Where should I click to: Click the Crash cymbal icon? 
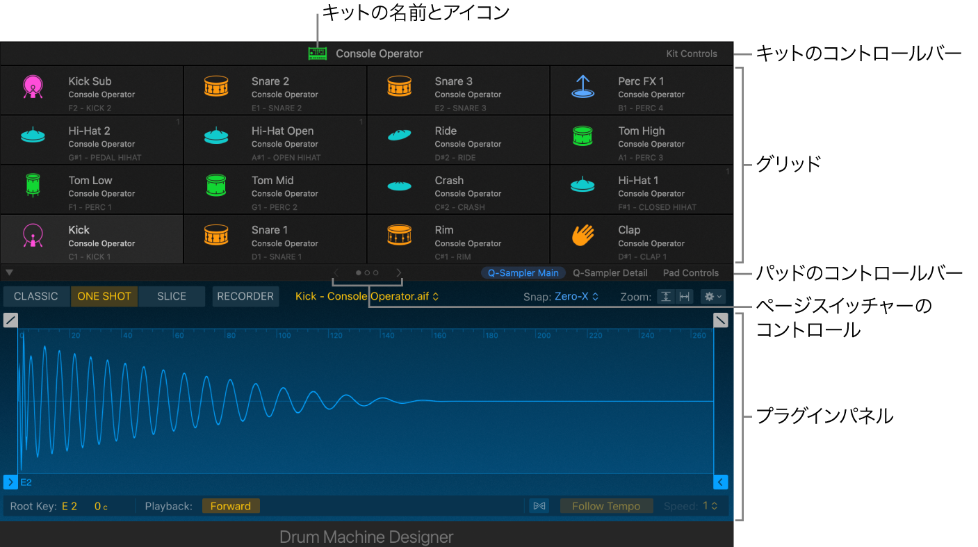coord(399,185)
